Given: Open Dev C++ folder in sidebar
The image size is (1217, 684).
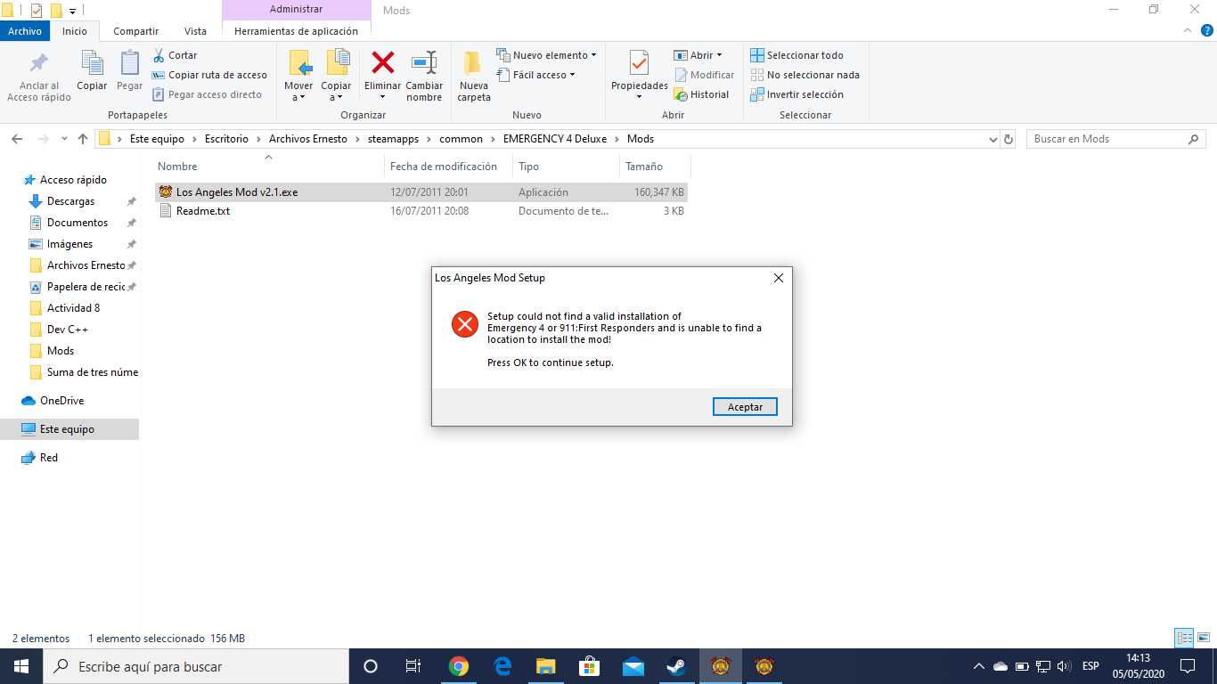Looking at the screenshot, I should [68, 330].
